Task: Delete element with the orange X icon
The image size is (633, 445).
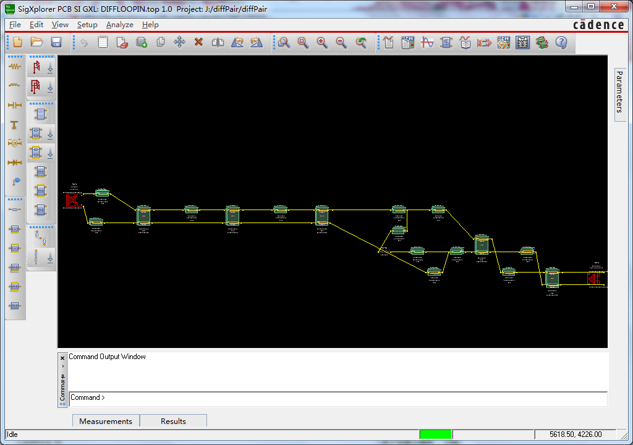Action: [198, 42]
